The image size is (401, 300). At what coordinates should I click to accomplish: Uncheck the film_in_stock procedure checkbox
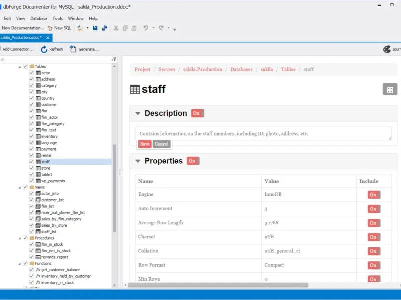point(32,244)
